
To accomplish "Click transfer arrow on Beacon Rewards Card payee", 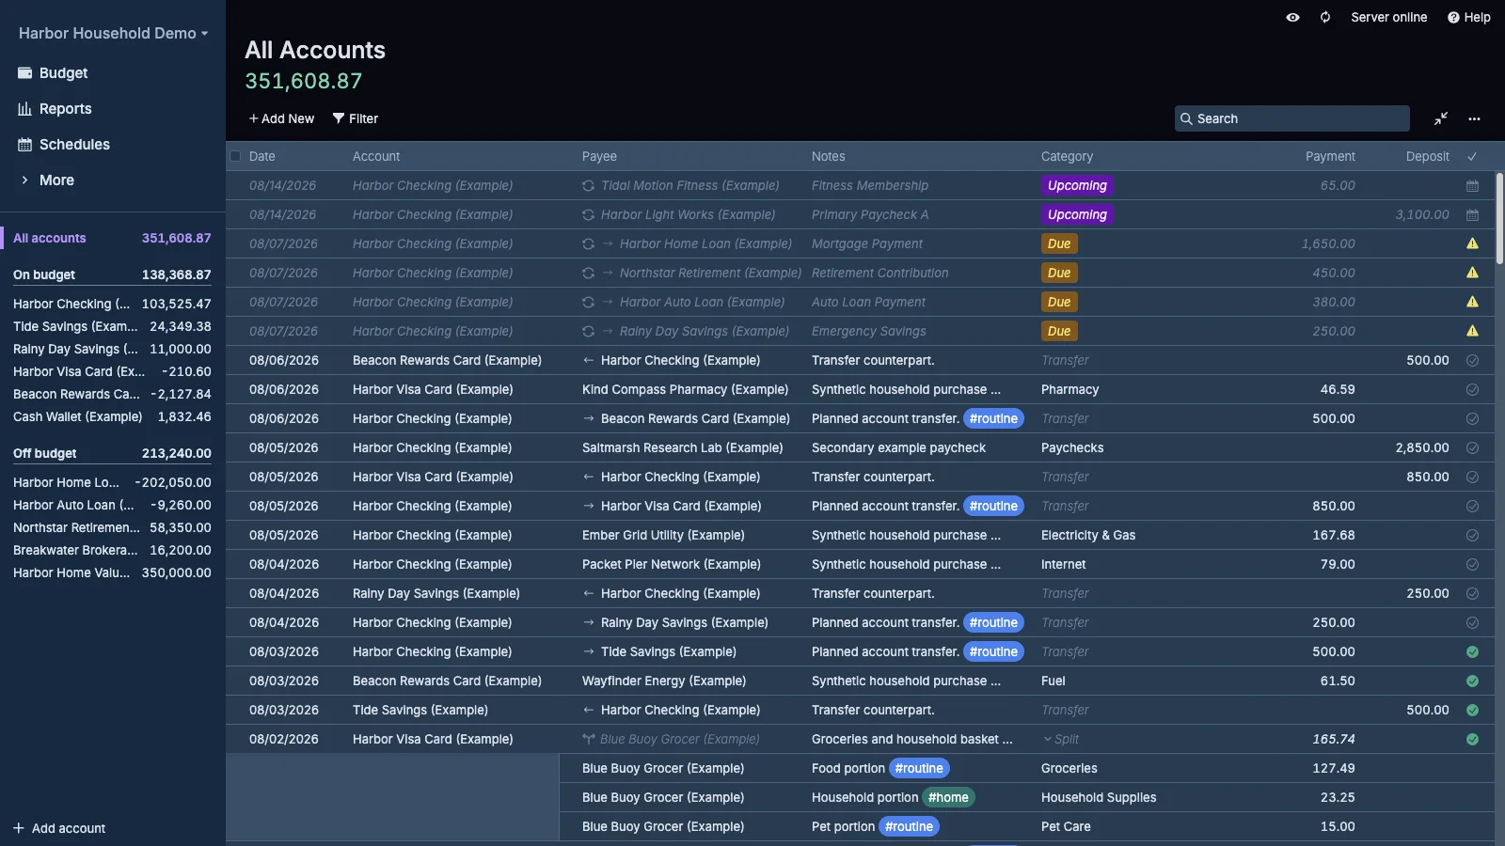I will pos(588,418).
